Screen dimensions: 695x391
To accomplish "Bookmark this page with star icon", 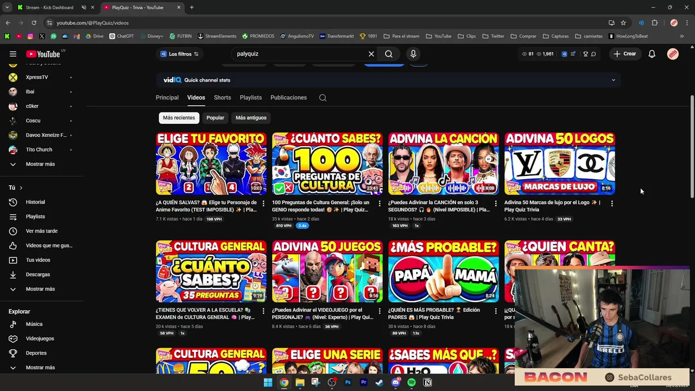I will click(x=623, y=23).
